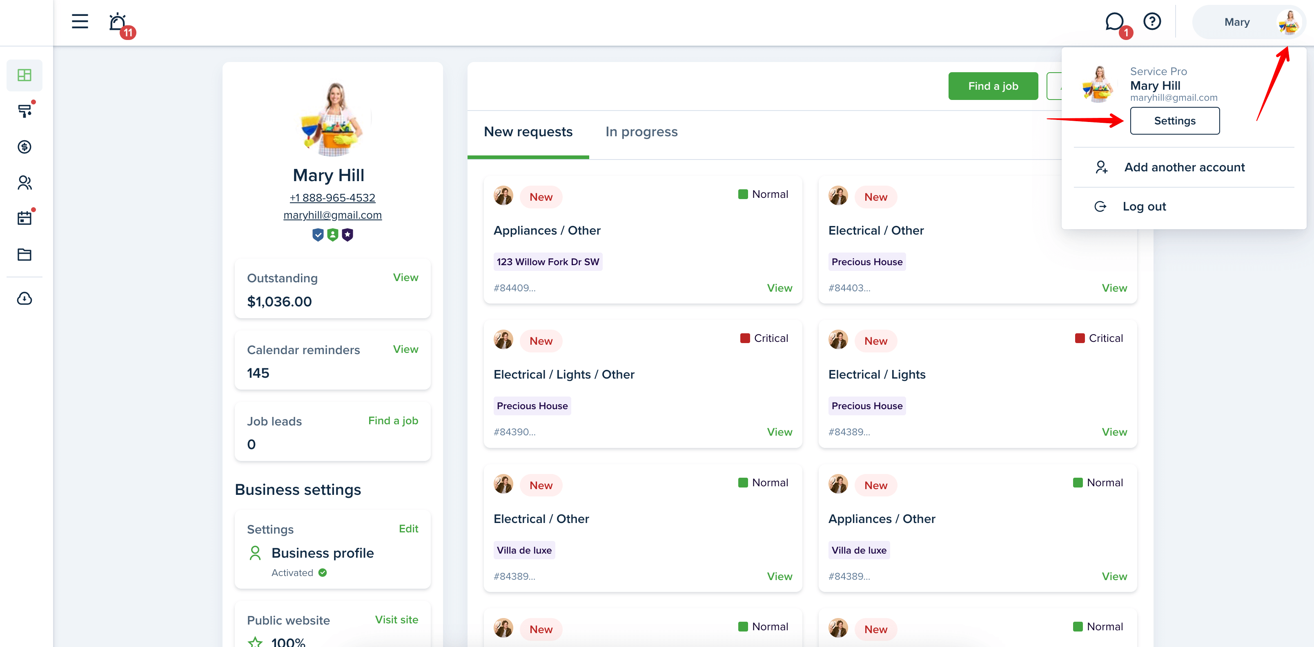View the Electrical / Other Villa de luxe request
This screenshot has width=1314, height=647.
coord(779,576)
